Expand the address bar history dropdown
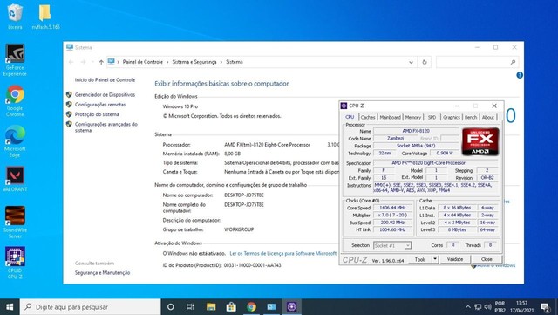This screenshot has height=315, width=558. pos(411,62)
